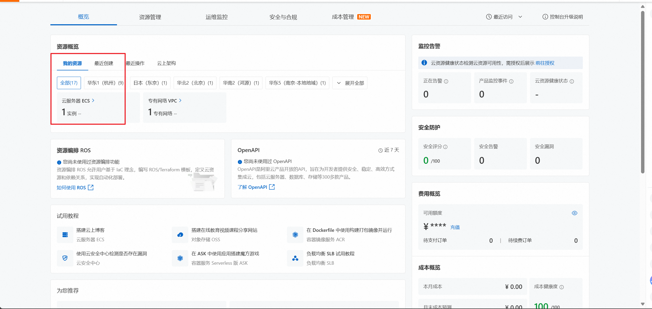Open 使用云安全中心检测是否存在漏洞 tutorial
This screenshot has height=309, width=652.
tap(111, 254)
